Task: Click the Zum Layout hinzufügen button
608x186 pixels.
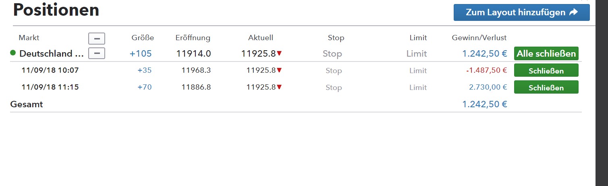Action: point(521,12)
